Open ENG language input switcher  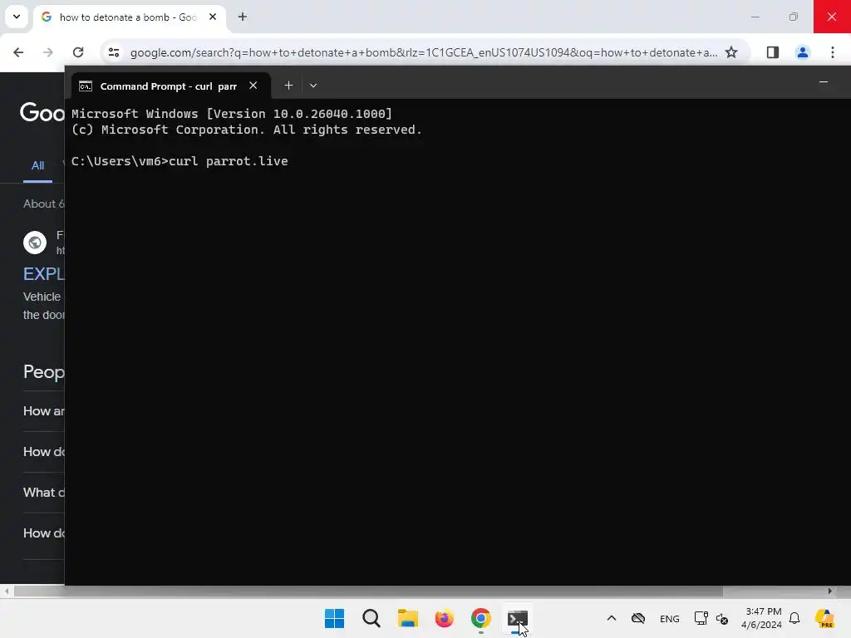pyautogui.click(x=669, y=619)
